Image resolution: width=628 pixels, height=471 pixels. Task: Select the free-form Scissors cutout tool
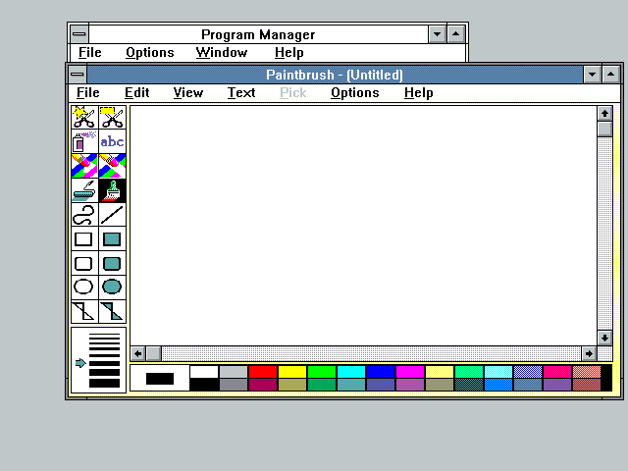pyautogui.click(x=84, y=117)
